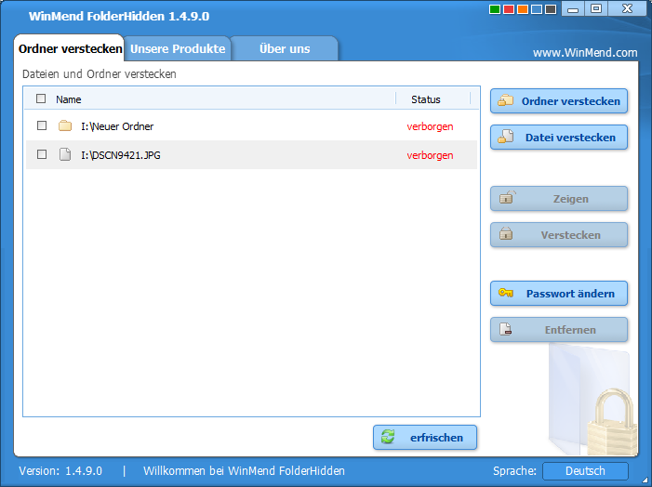Screen dimensions: 652x487
Task: Open the Passwort ändern dialog
Action: point(559,294)
